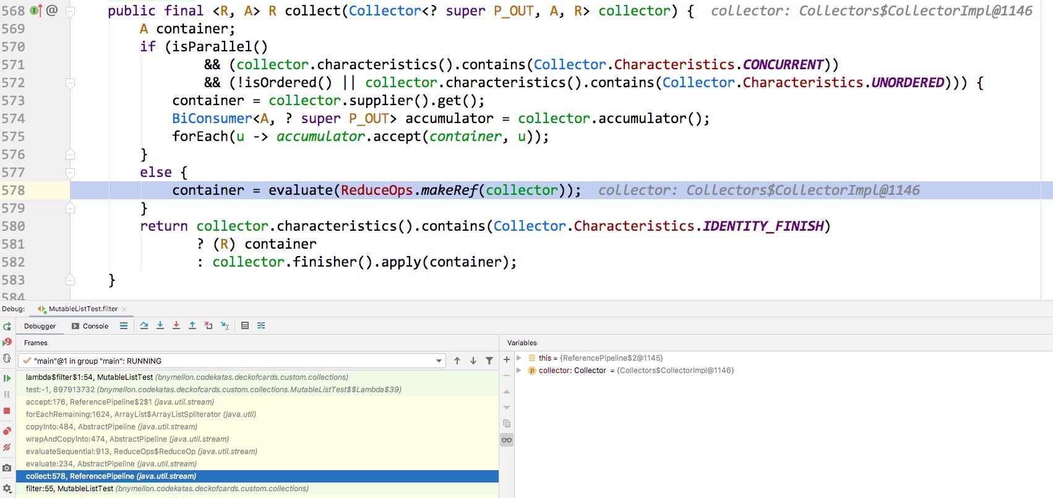Click the Step Over icon
Image resolution: width=1053 pixels, height=498 pixels.
[x=144, y=325]
